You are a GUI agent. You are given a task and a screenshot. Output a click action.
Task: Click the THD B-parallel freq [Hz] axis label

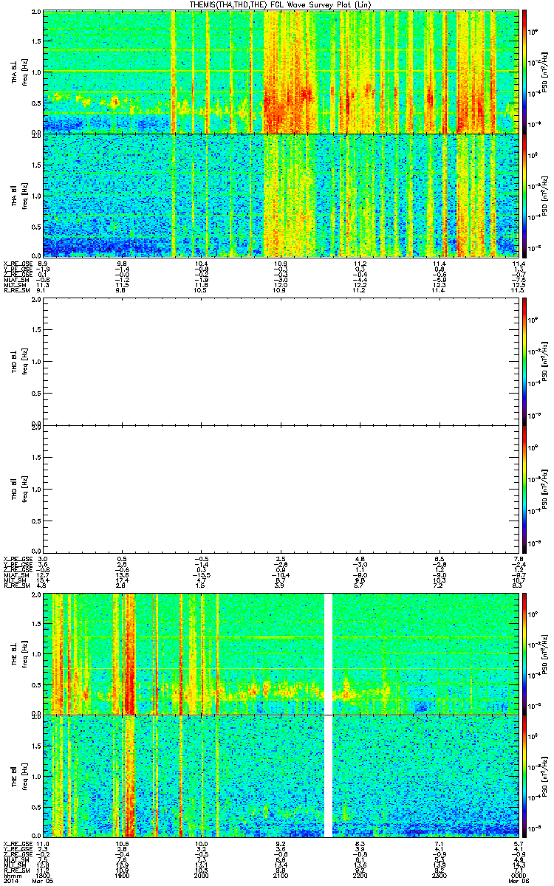click(24, 488)
